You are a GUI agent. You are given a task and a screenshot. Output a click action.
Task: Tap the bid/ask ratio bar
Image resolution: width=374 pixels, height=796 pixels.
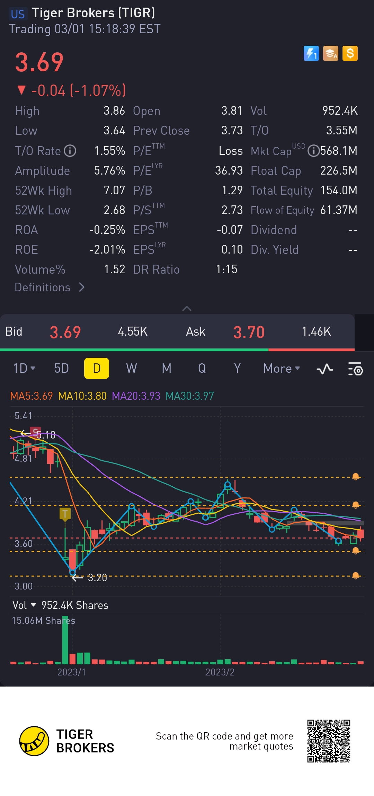177,350
